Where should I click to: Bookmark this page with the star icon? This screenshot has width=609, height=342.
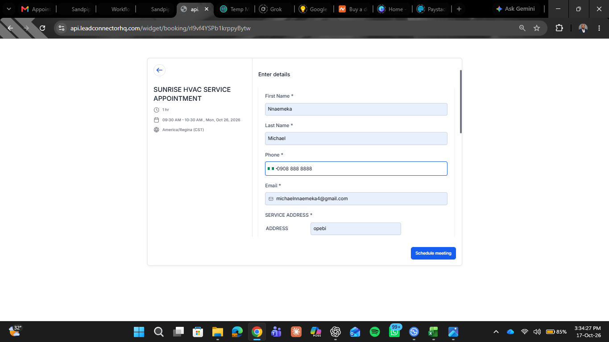pyautogui.click(x=537, y=28)
